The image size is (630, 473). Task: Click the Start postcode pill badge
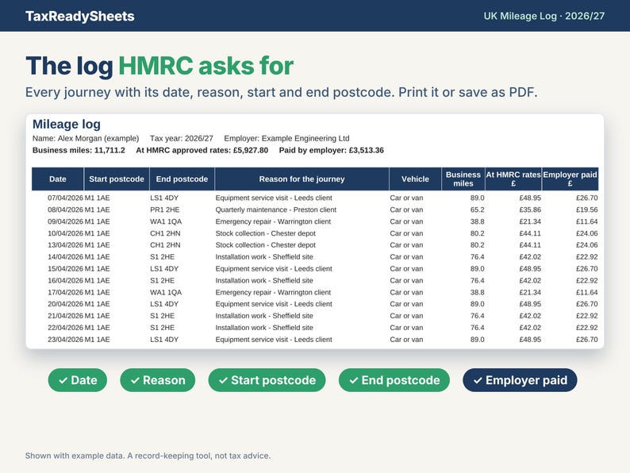pos(267,380)
